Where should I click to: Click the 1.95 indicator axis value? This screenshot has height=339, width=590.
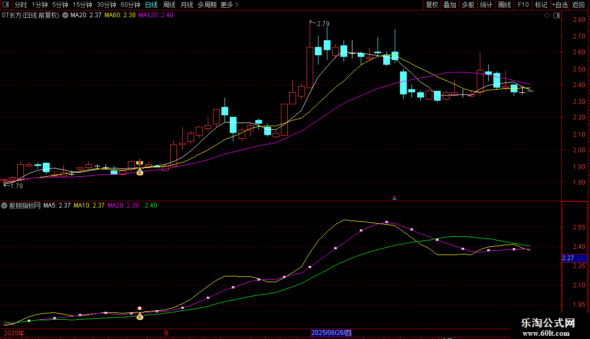(x=579, y=305)
